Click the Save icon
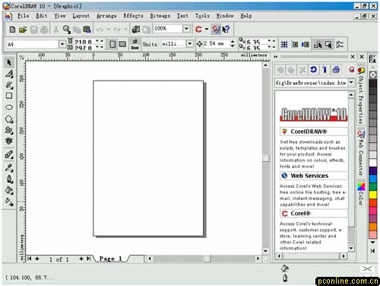 pyautogui.click(x=33, y=30)
